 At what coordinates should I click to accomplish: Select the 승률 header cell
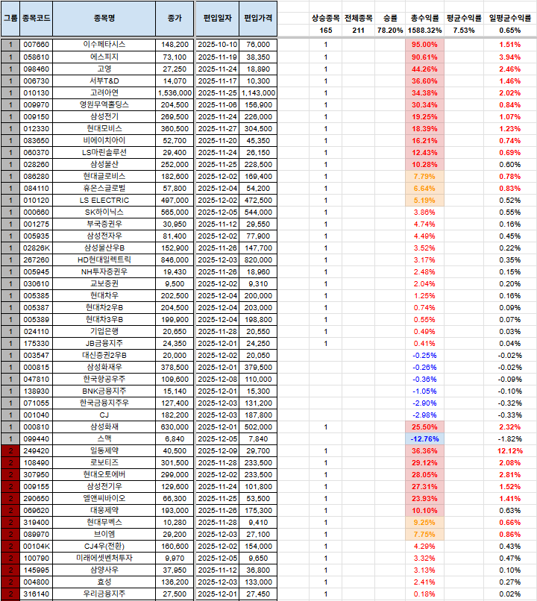(x=390, y=18)
